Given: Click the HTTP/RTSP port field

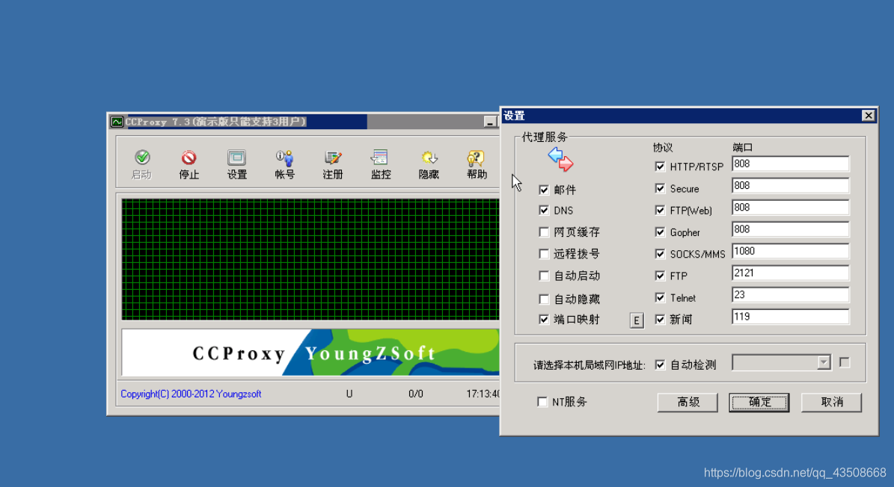Looking at the screenshot, I should click(x=790, y=164).
